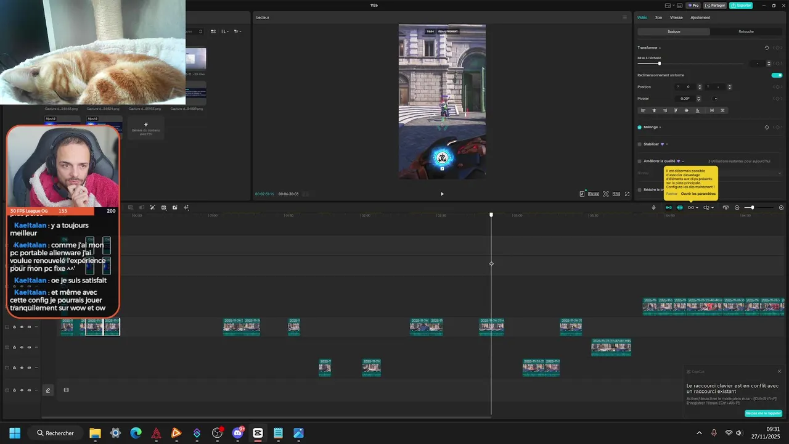Reset the Transformer settings
The image size is (789, 444).
click(x=767, y=47)
